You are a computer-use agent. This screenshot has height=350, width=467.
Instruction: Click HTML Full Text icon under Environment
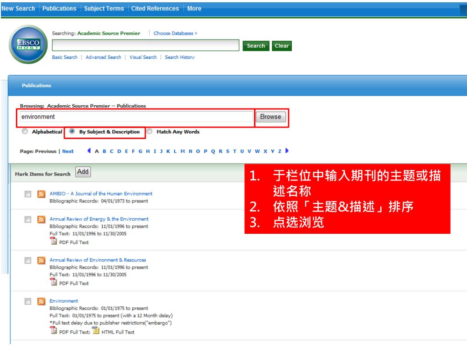[x=96, y=330]
